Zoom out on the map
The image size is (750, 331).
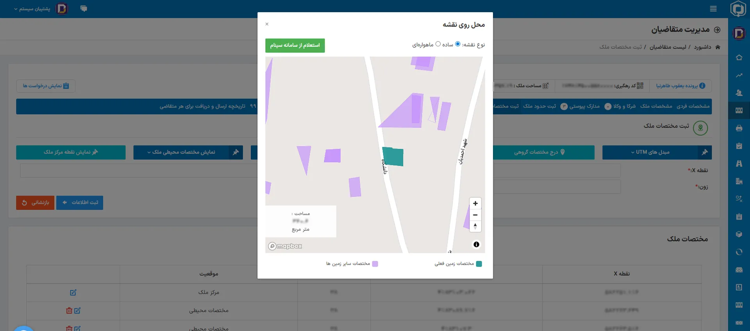[x=475, y=215]
